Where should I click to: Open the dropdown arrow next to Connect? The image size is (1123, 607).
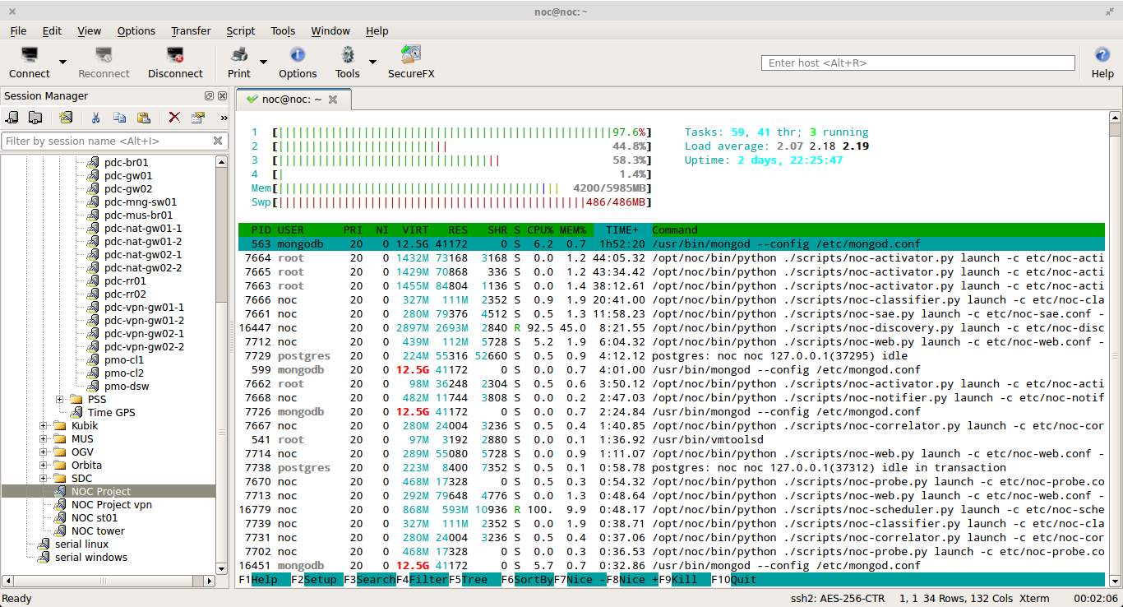pyautogui.click(x=62, y=62)
